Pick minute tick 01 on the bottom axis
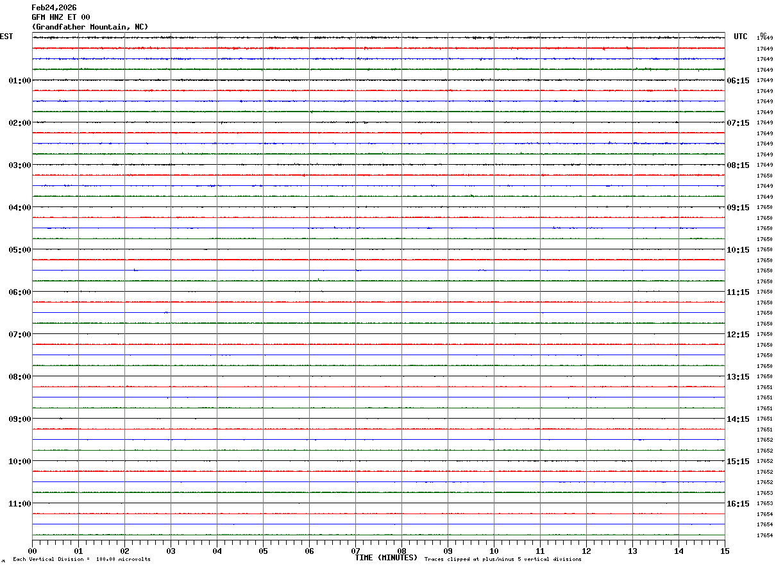 (78, 551)
